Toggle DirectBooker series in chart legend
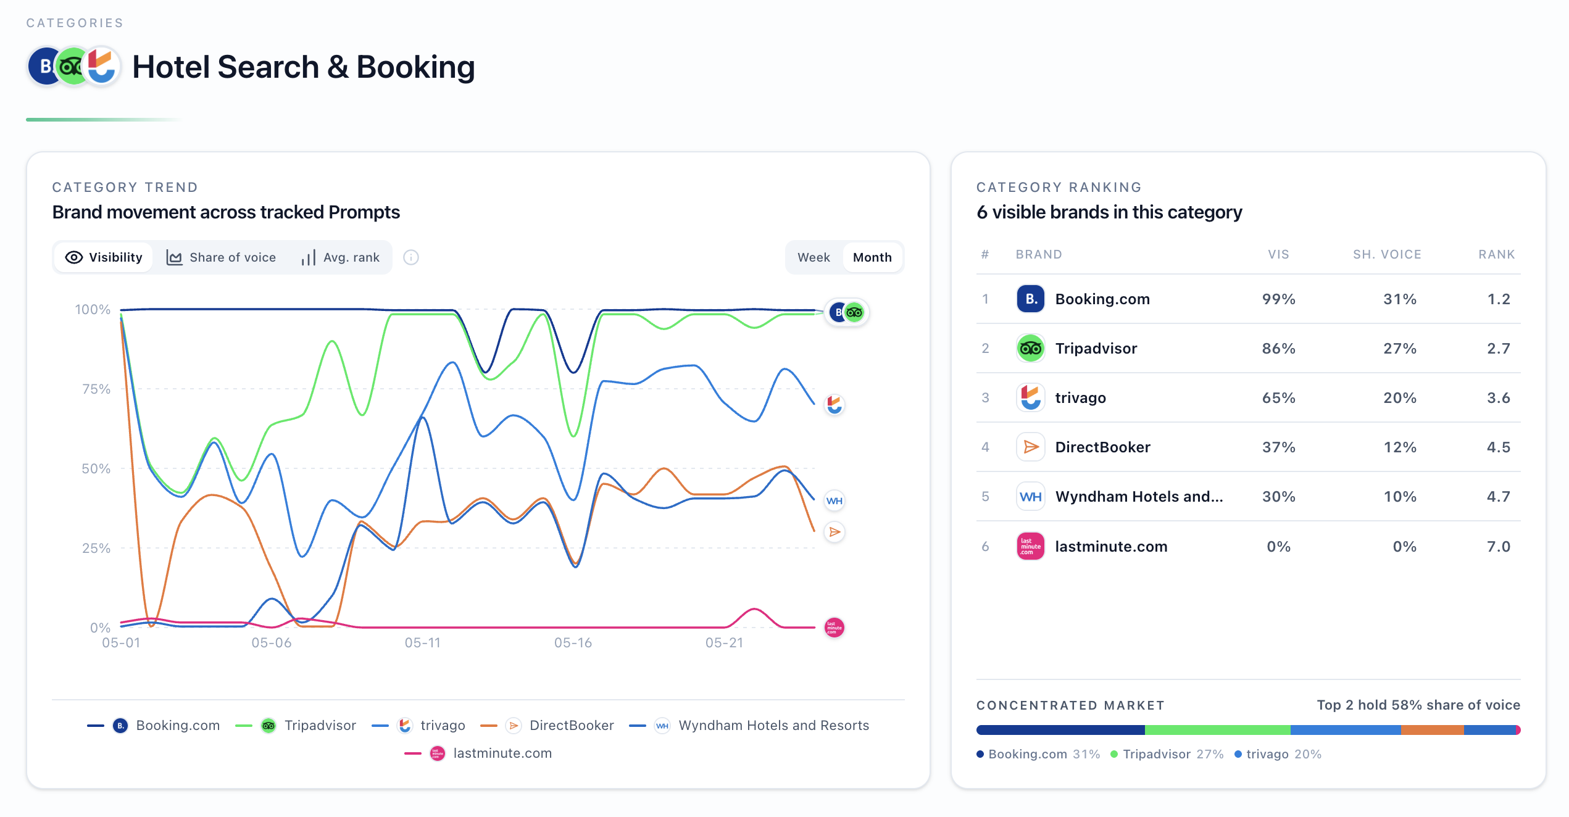The image size is (1569, 817). click(547, 726)
